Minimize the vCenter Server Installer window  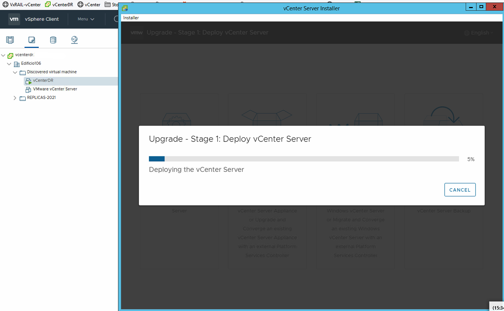tap(471, 7)
